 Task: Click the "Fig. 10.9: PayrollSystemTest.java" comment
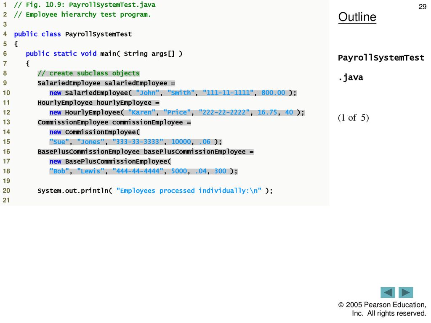tap(85, 5)
